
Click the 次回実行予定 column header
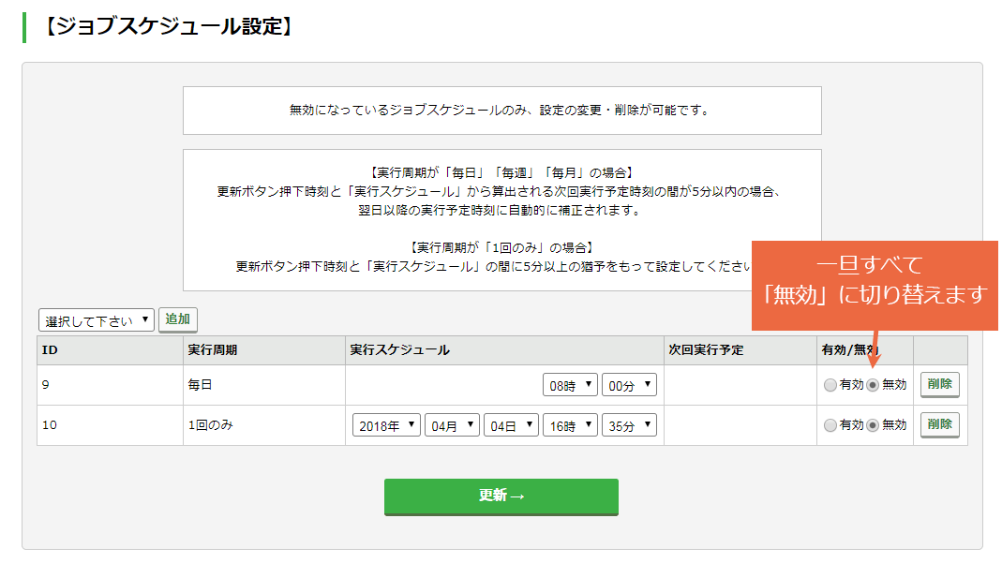tap(740, 350)
